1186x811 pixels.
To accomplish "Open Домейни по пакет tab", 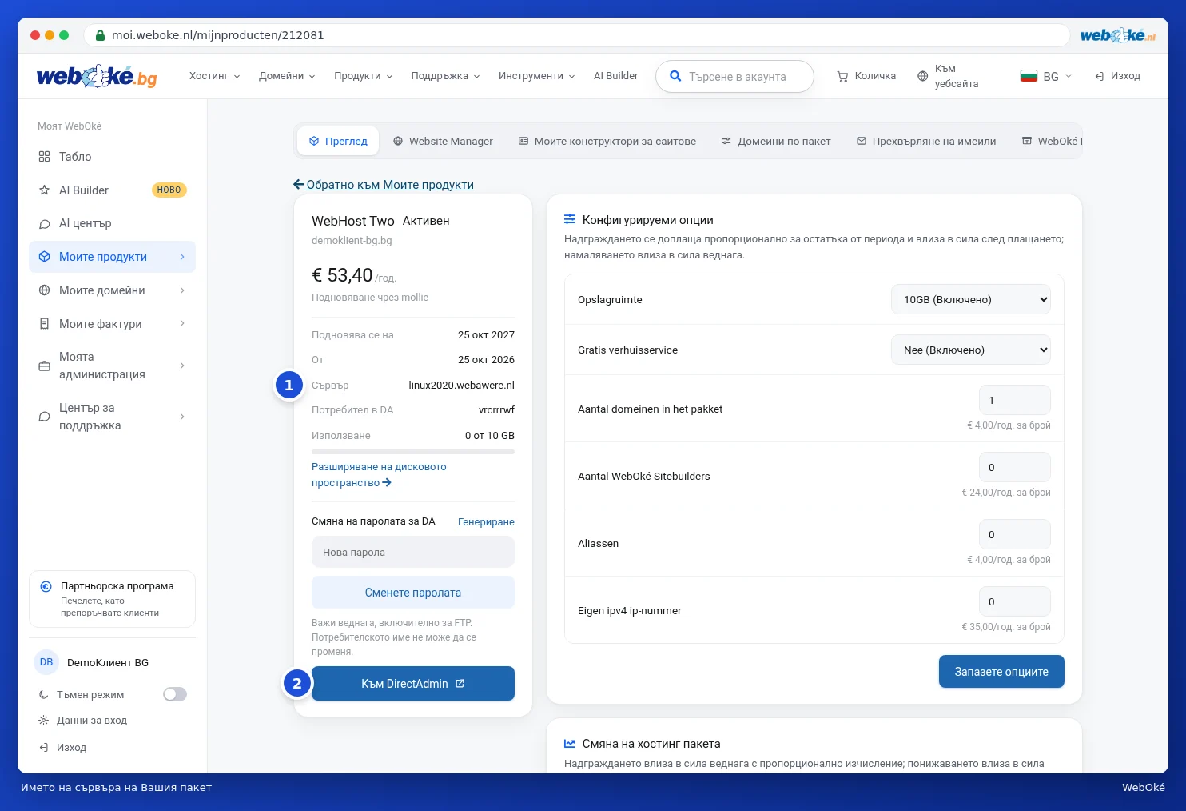I will (x=776, y=141).
